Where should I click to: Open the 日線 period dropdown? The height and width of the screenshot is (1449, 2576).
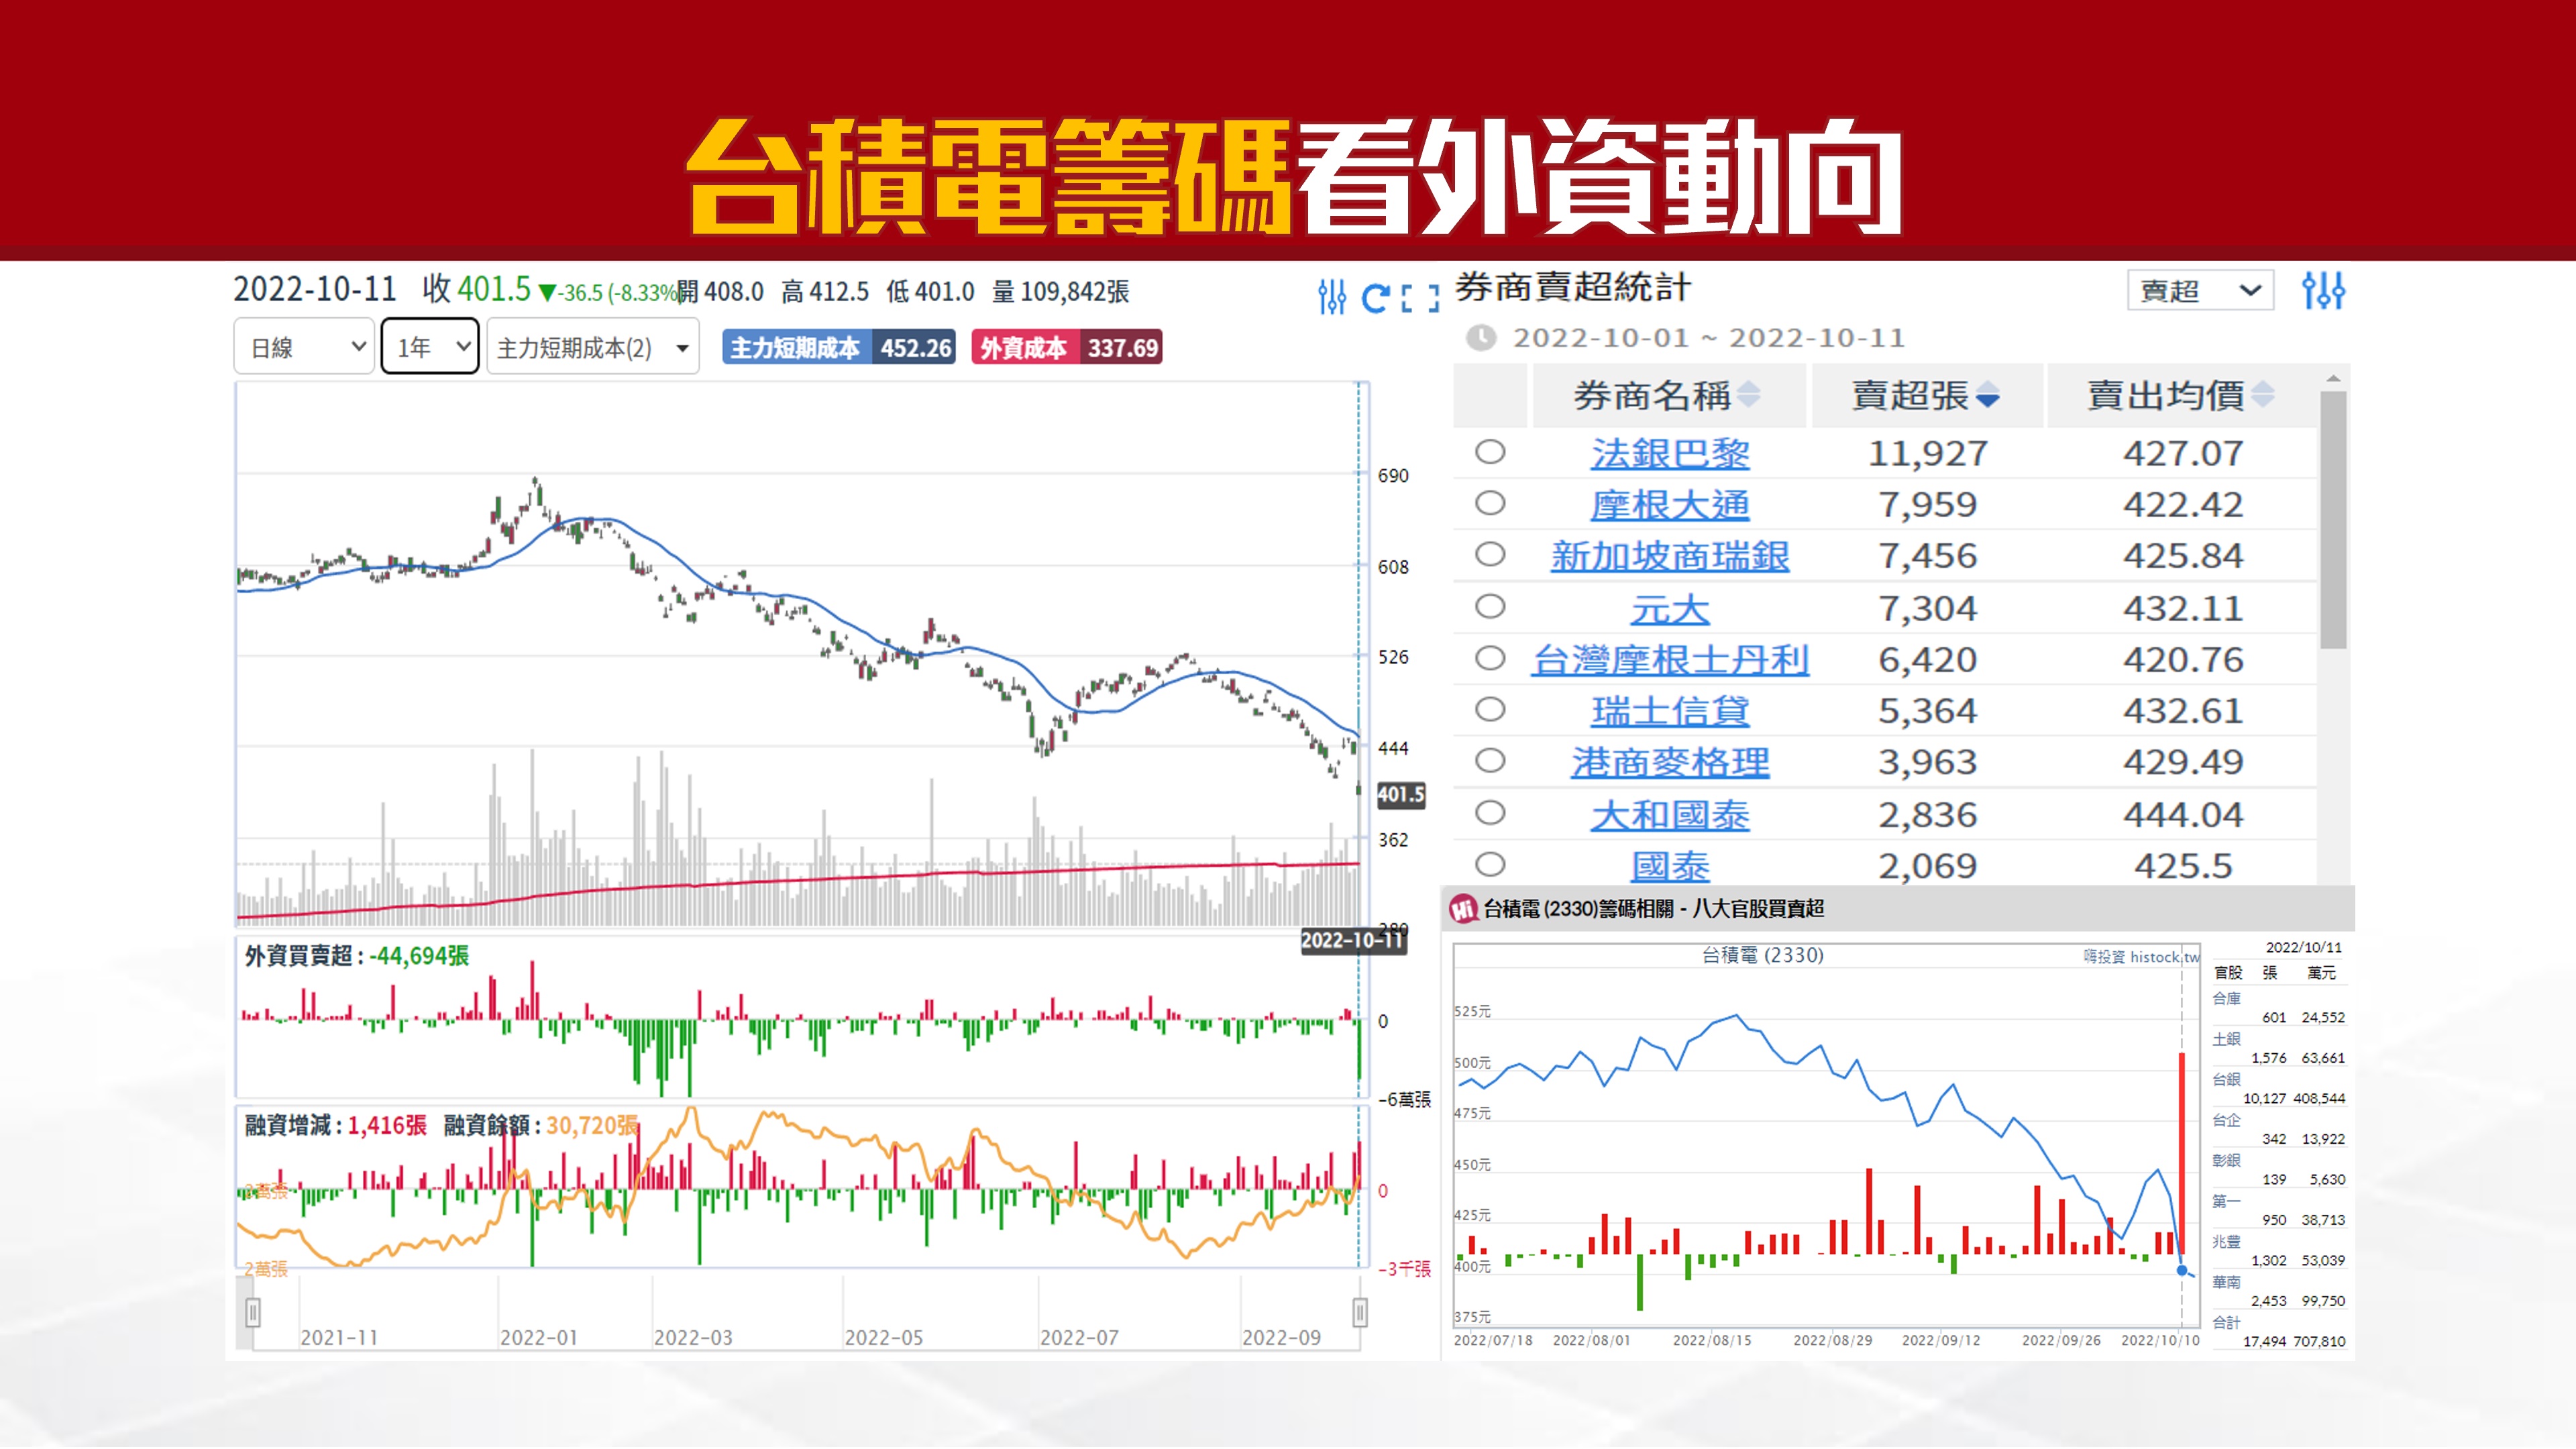click(304, 347)
